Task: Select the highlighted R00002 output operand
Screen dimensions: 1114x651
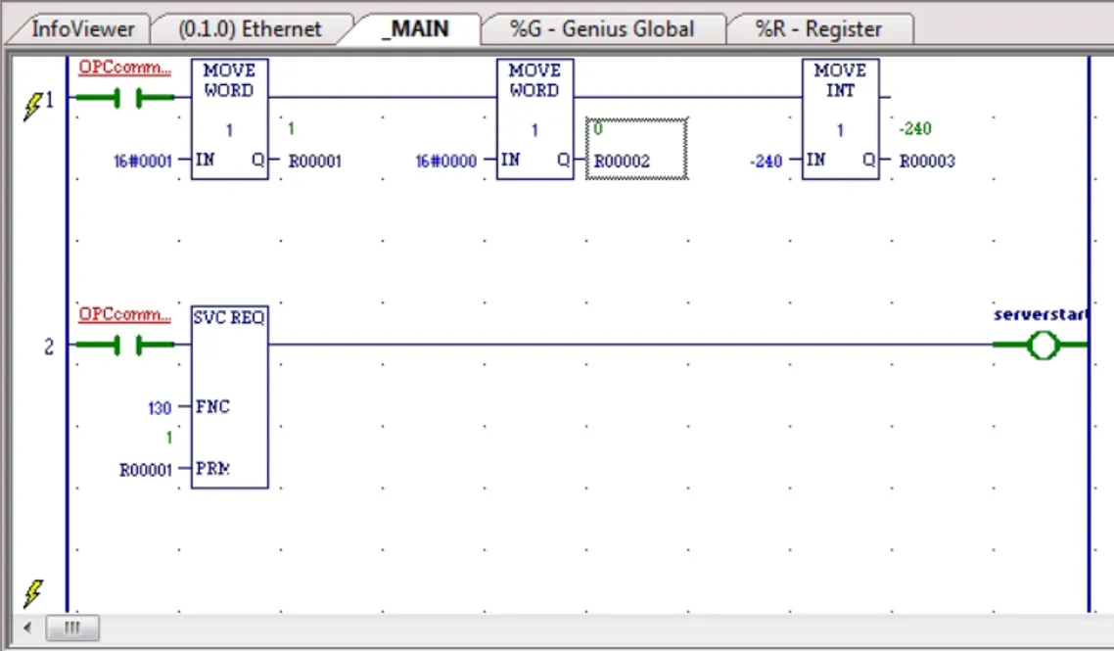Action: tap(636, 149)
